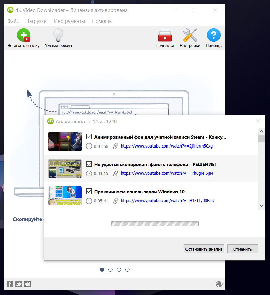Image resolution: width=270 pixels, height=295 pixels.
Task: Open the Инструменты menu
Action: [69, 21]
